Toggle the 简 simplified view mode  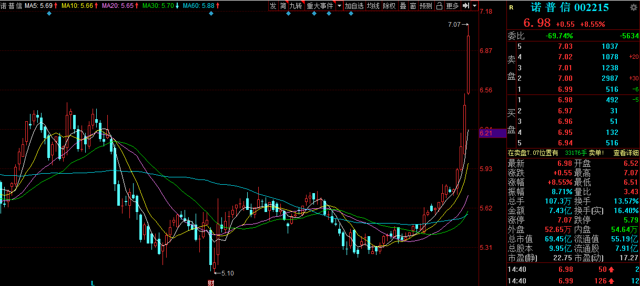click(x=283, y=6)
